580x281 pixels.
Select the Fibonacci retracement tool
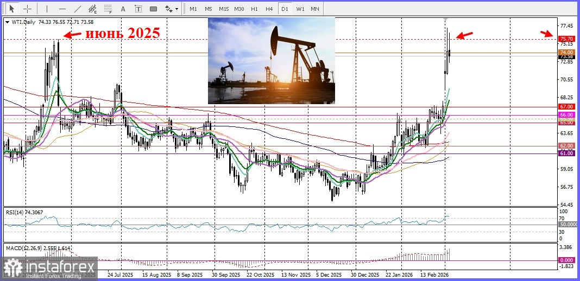click(108, 9)
